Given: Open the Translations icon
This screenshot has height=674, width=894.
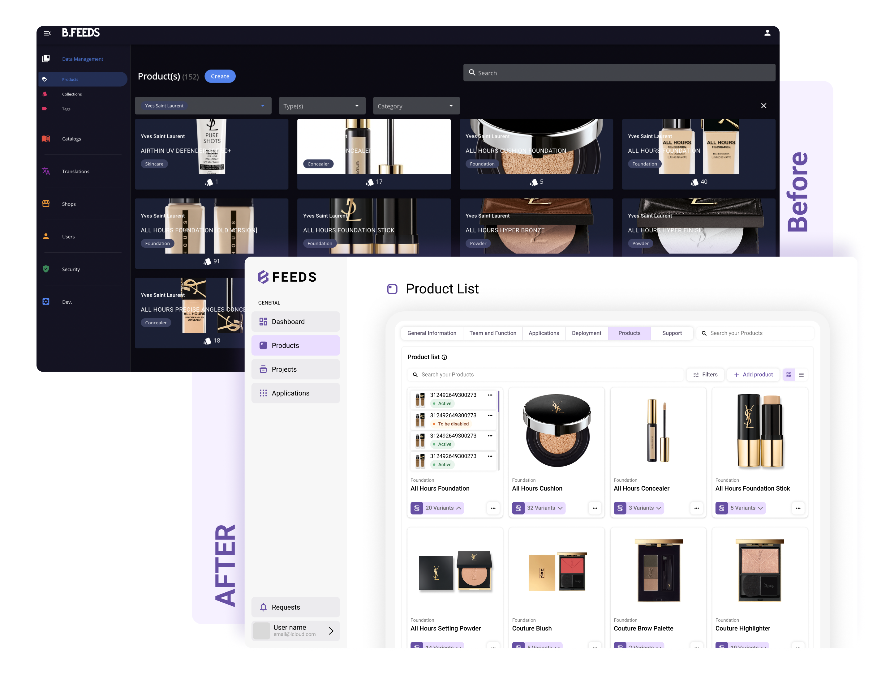Looking at the screenshot, I should click(46, 171).
